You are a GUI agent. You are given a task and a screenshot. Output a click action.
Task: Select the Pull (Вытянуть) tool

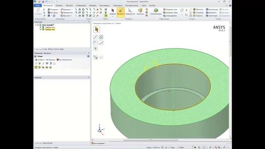[x=120, y=12]
